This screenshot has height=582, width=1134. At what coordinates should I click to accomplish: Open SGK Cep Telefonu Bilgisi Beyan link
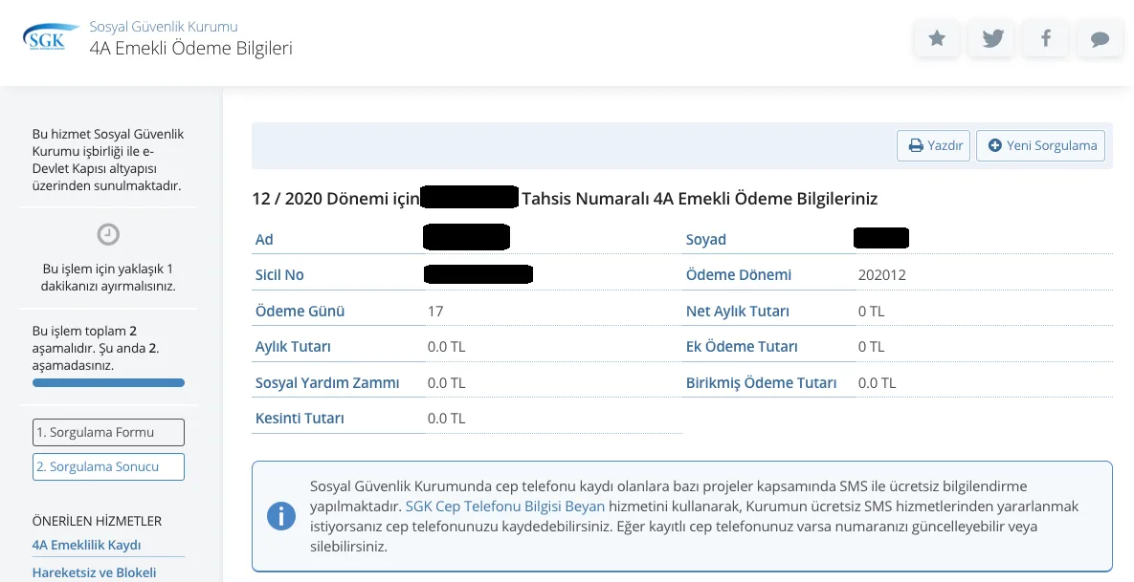(505, 507)
